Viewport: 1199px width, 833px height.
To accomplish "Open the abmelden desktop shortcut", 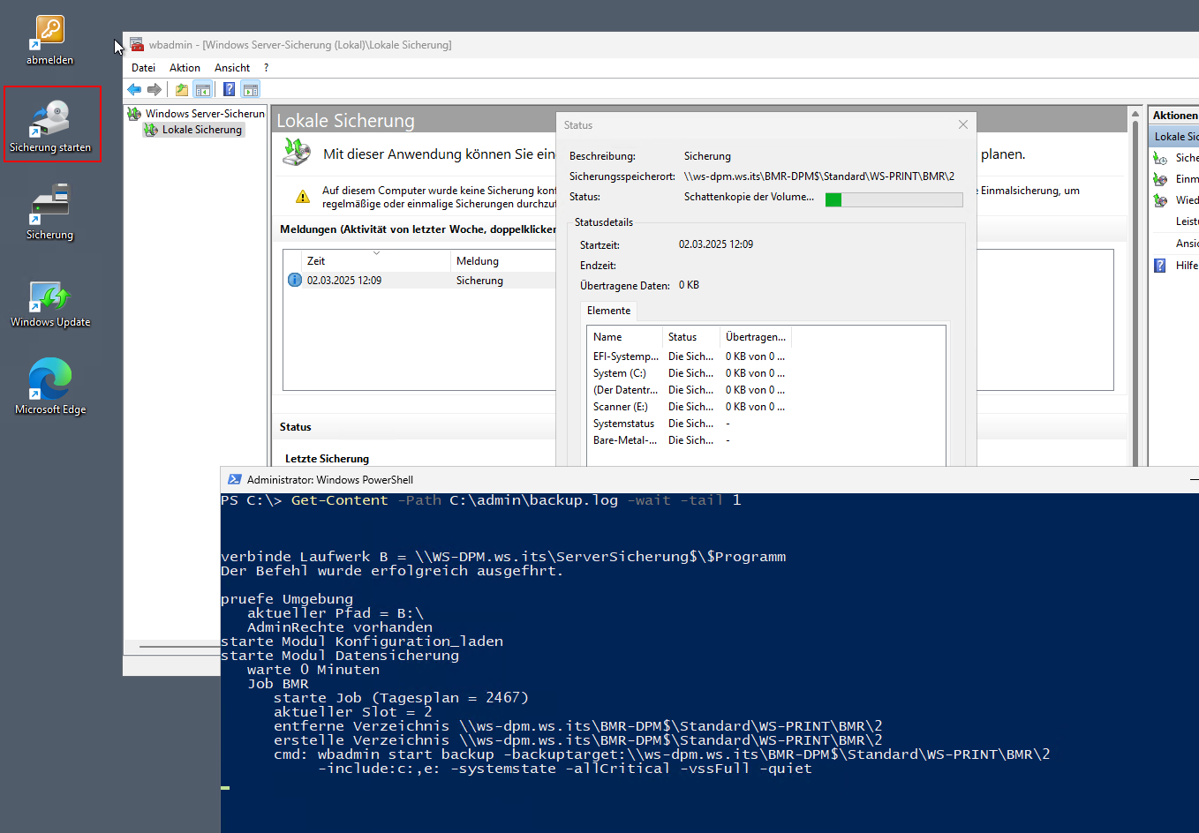I will pyautogui.click(x=50, y=41).
